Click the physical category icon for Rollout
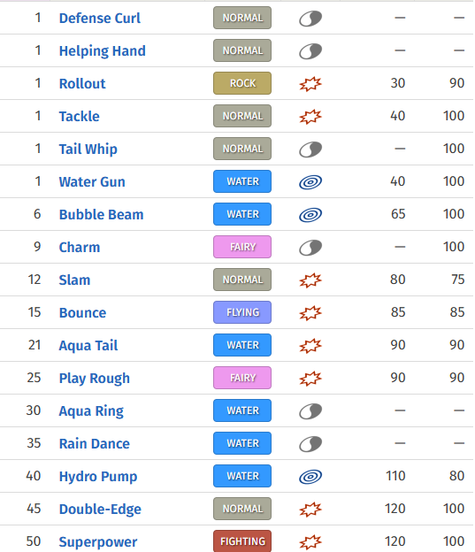The height and width of the screenshot is (552, 475). pos(310,84)
